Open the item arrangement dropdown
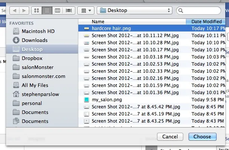This screenshot has width=229, height=150. [x=86, y=10]
